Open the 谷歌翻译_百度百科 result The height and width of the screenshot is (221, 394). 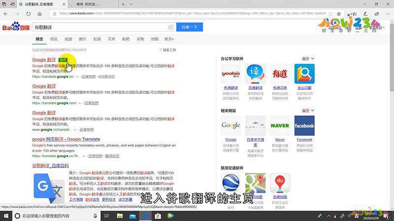(x=50, y=166)
